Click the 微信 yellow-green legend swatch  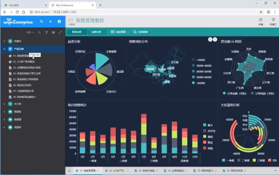tap(205, 137)
